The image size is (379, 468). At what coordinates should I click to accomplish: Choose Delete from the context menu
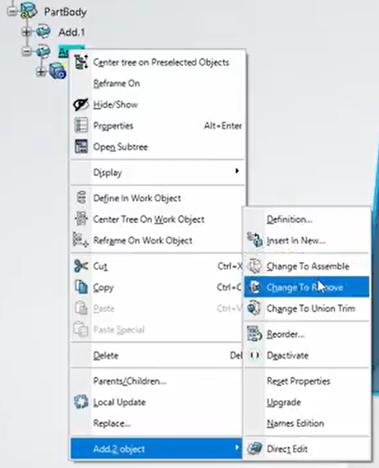[x=157, y=355]
